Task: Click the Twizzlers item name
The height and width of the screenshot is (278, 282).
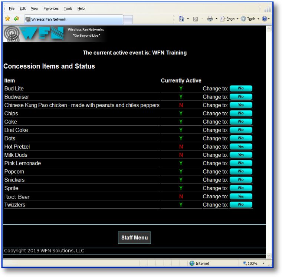Action: pyautogui.click(x=15, y=205)
